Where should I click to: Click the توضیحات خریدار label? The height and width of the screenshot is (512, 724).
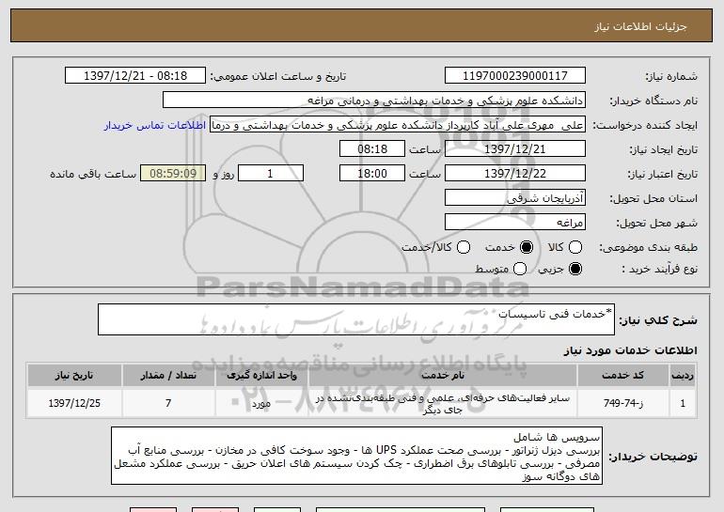(x=653, y=457)
